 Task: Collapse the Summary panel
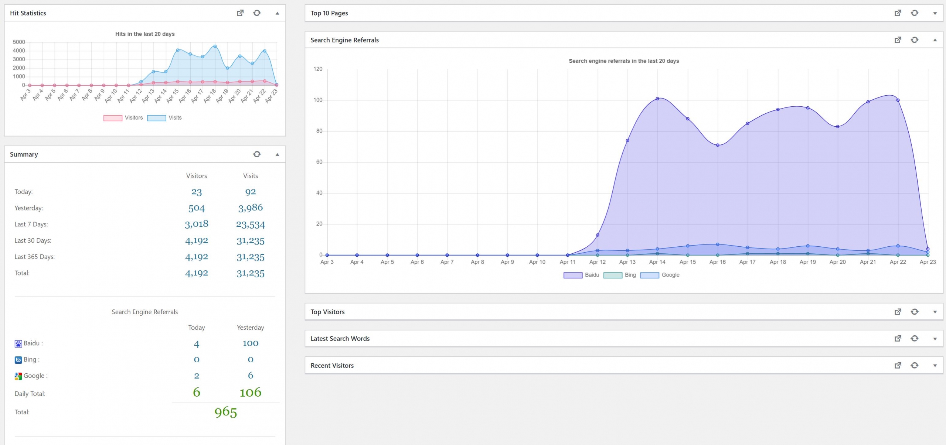(x=277, y=155)
